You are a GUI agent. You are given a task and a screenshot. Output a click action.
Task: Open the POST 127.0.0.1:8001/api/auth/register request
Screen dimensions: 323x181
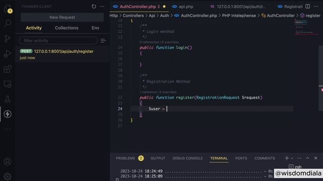[62, 54]
